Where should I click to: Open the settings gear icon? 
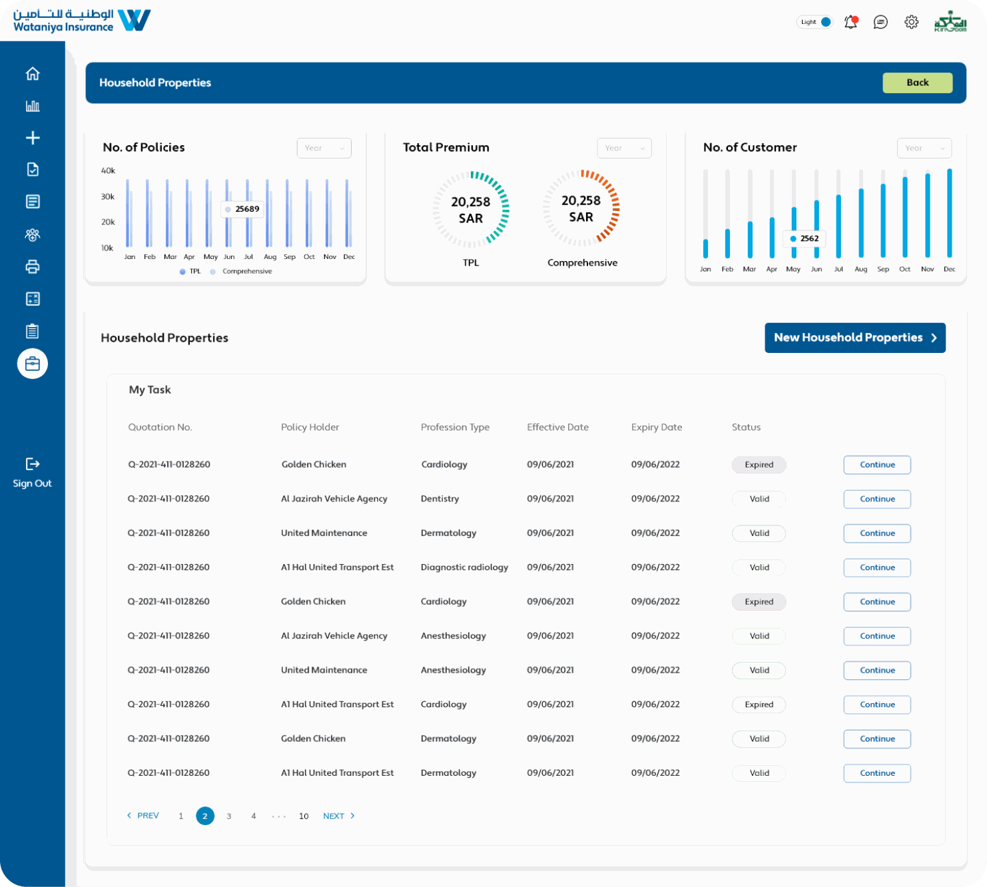(x=911, y=22)
